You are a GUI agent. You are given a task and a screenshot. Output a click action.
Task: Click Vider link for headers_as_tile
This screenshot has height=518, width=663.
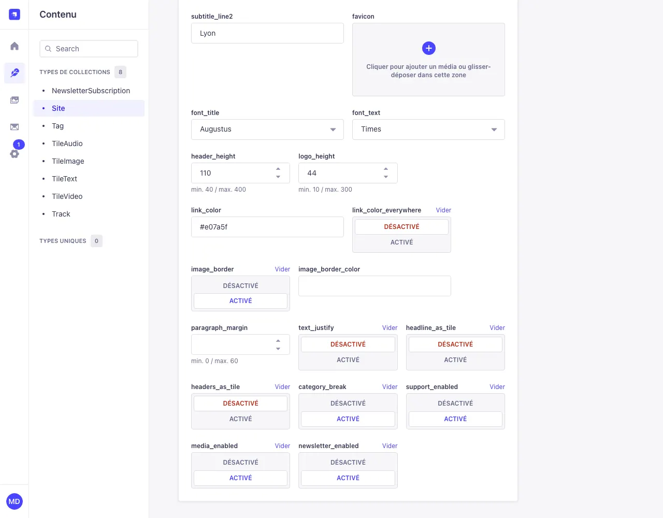282,387
